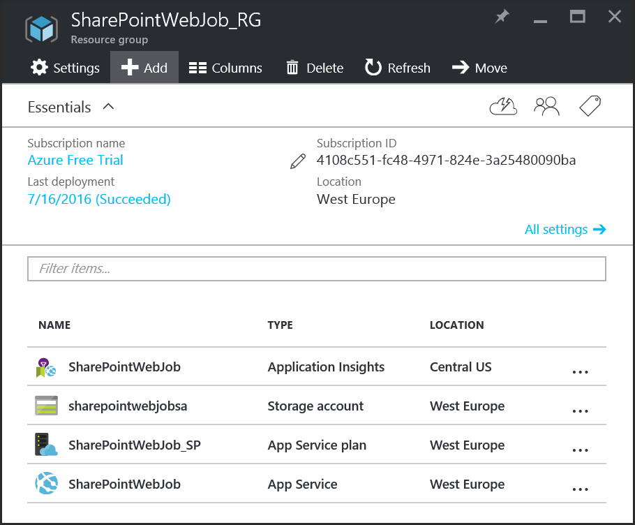Click the Application Insights icon for SharePointWebJob
The height and width of the screenshot is (525, 635).
point(45,367)
